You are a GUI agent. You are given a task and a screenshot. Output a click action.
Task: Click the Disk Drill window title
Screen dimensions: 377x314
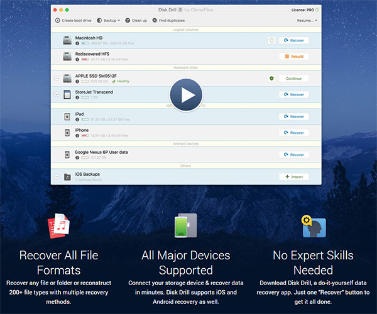pos(185,10)
